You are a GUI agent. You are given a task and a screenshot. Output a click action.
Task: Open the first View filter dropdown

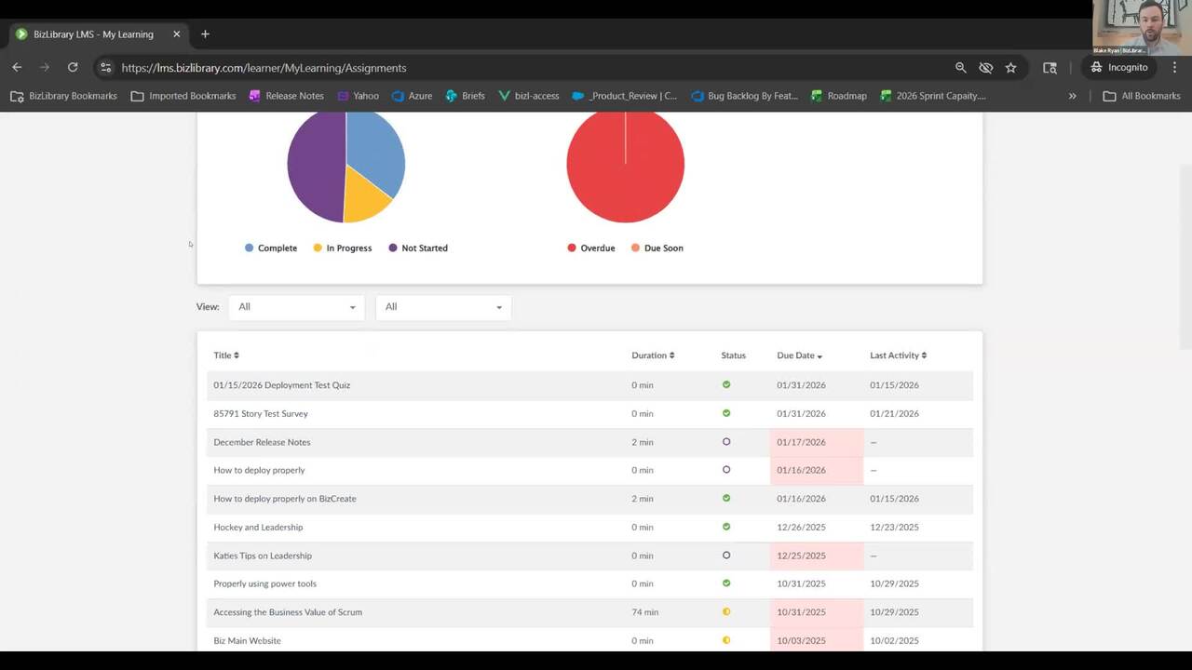[x=296, y=307]
